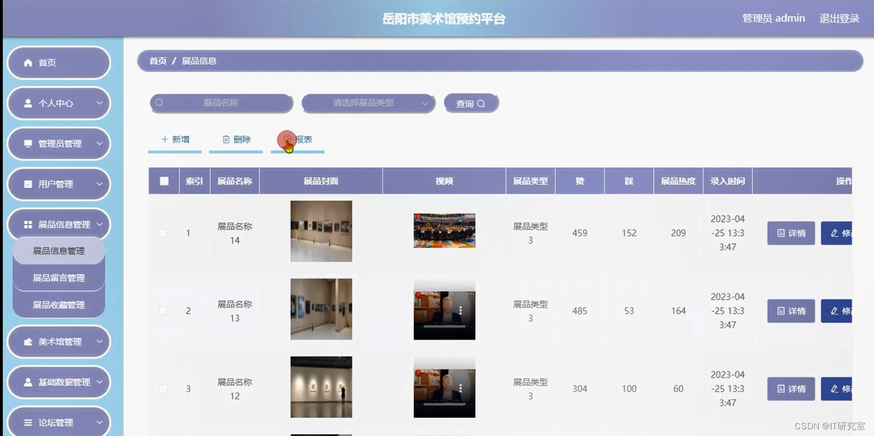Toggle the select-all checkbox in table header

164,181
